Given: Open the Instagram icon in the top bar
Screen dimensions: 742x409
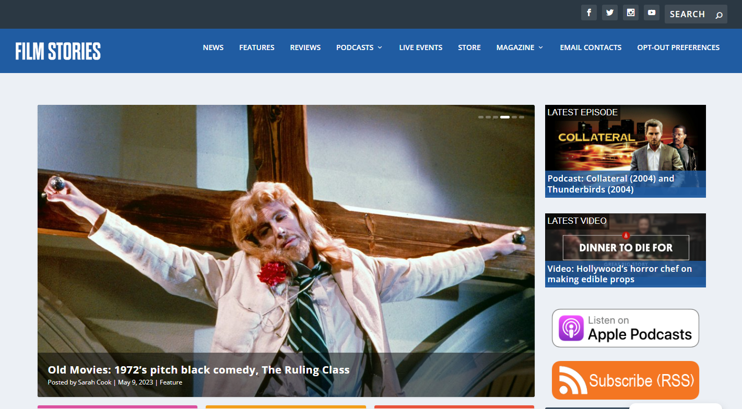Looking at the screenshot, I should (x=631, y=13).
